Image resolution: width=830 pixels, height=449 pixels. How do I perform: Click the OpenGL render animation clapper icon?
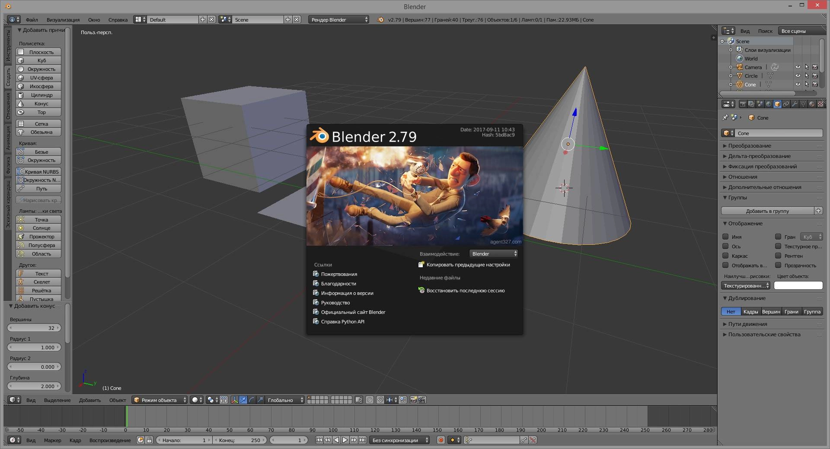pyautogui.click(x=422, y=400)
